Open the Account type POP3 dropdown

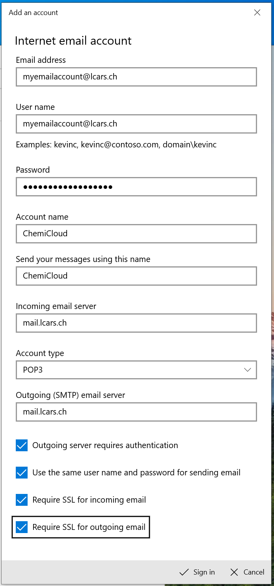click(x=136, y=370)
